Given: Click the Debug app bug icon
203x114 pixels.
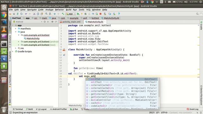Looking at the screenshot, I should (85, 14).
